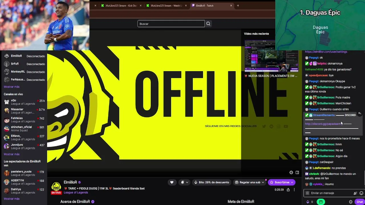
Task: Click SrGuillermoo username on Puta madre message
Action: [325, 97]
